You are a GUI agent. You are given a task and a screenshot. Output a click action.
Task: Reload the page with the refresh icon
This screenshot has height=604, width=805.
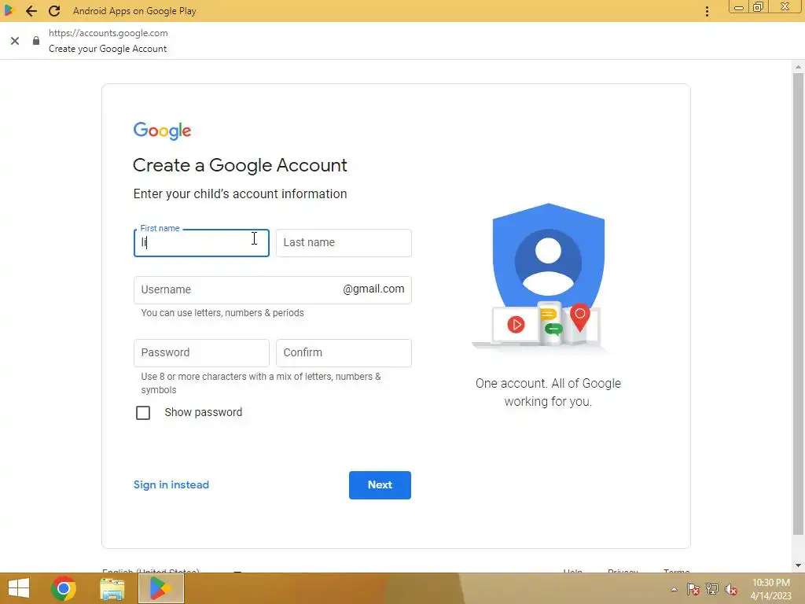[x=54, y=11]
